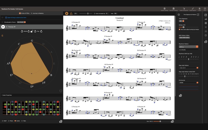Click edit icon beside Time Signature & Patterns
Screen dimensions: 208x130
tap(198, 15)
